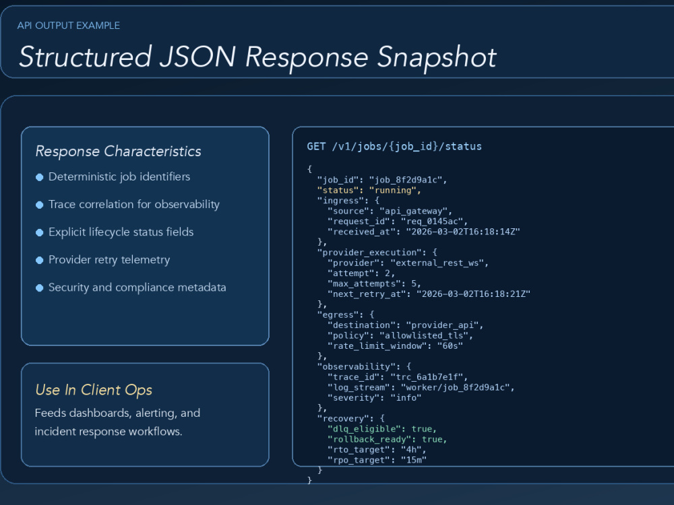674x505 pixels.
Task: Click the "next_retry_at" timestamp line
Action: [429, 294]
